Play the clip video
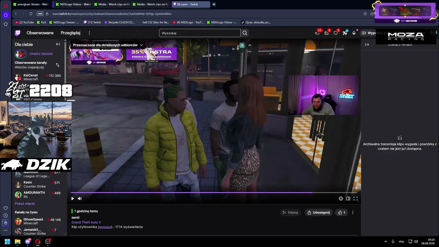 72,198
